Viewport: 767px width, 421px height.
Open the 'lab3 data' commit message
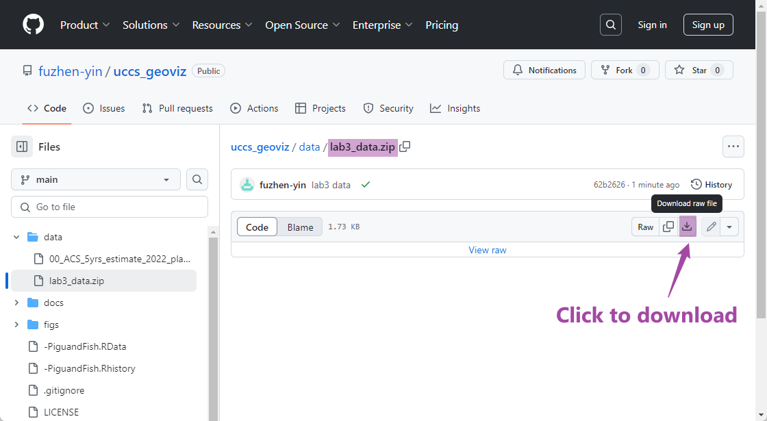pyautogui.click(x=331, y=185)
